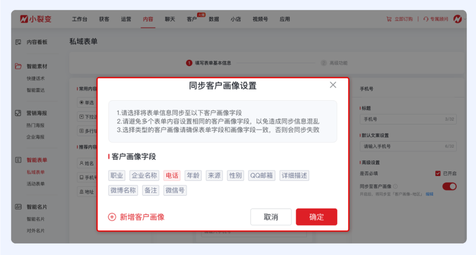Screen dimensions: 476x255
Task: Confirm settings with the 确定 button
Action: click(x=316, y=217)
